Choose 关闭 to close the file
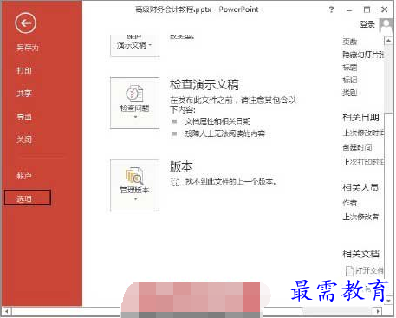Screen dimensions: 396x318 (x=24, y=140)
